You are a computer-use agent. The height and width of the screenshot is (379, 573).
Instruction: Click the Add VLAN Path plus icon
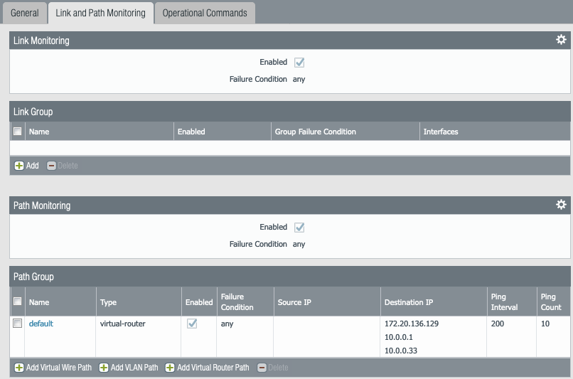coord(104,368)
